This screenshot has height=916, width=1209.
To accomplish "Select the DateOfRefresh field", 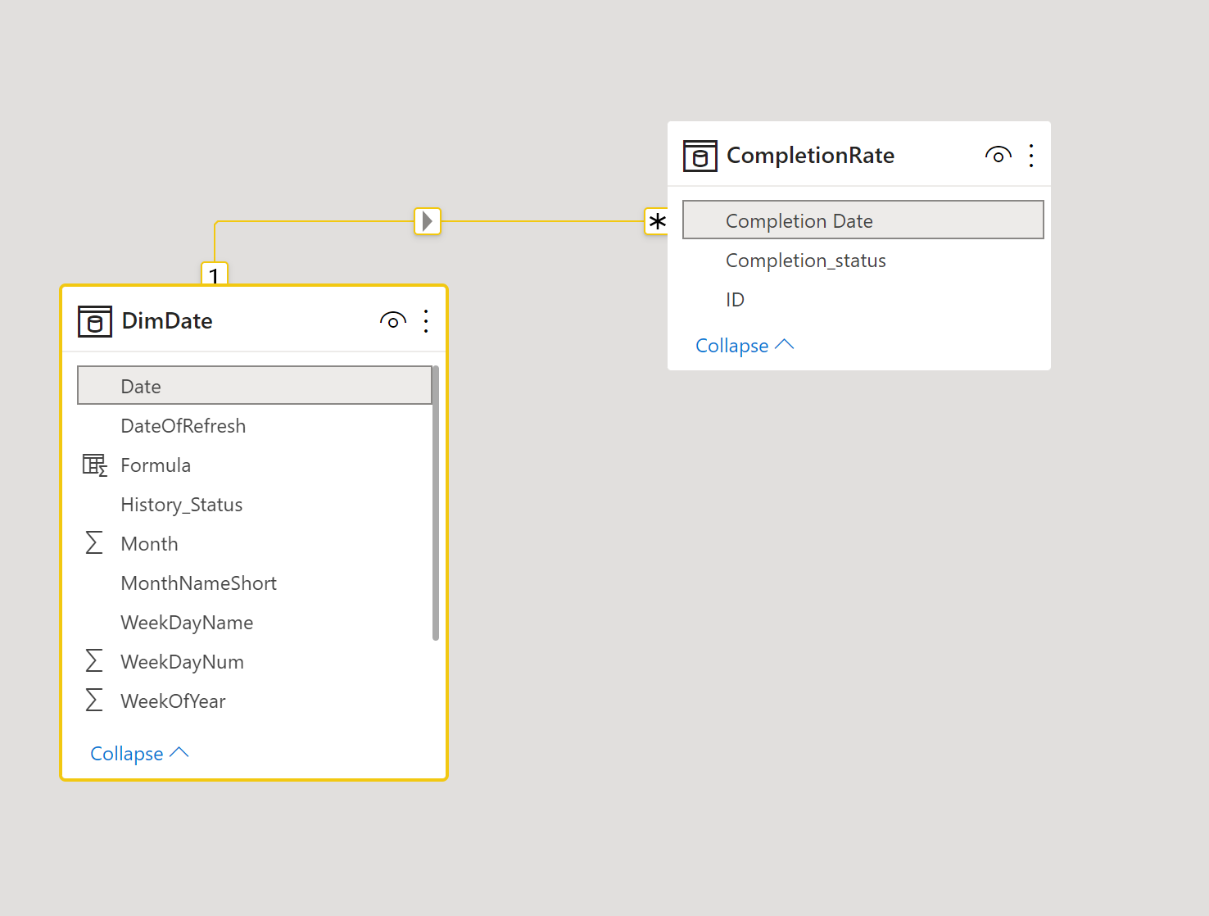I will point(183,426).
